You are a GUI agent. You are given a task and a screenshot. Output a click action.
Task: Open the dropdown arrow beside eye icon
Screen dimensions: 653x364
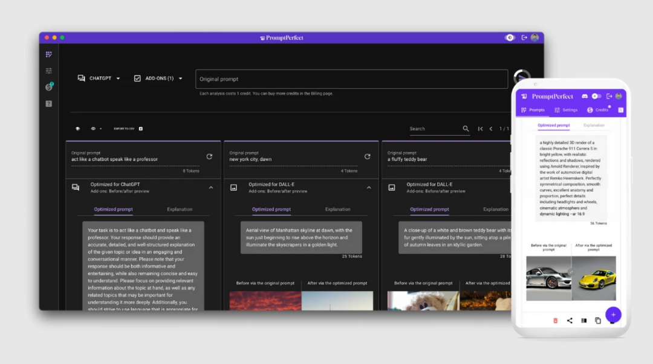tap(101, 129)
